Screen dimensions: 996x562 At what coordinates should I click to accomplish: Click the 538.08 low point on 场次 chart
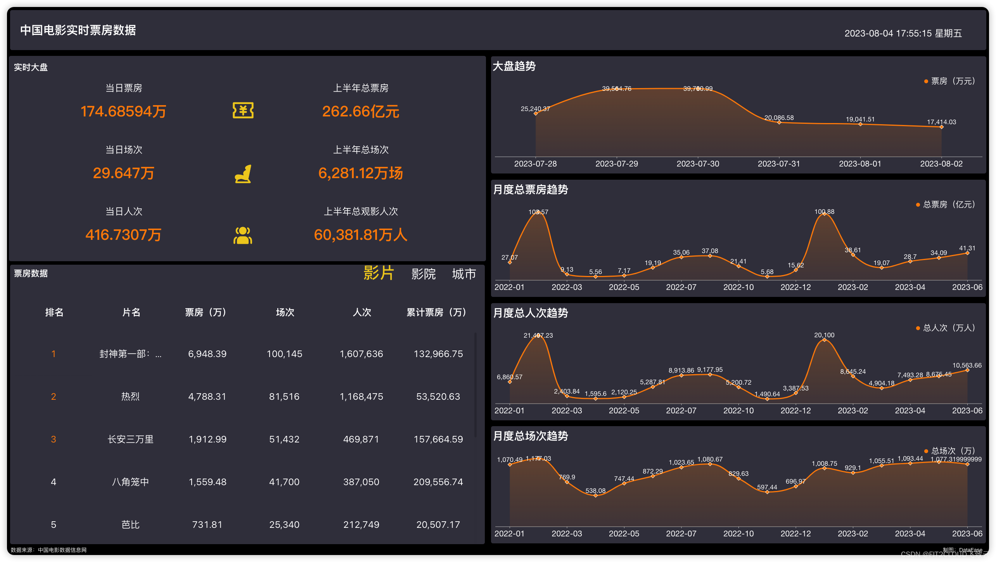click(595, 496)
